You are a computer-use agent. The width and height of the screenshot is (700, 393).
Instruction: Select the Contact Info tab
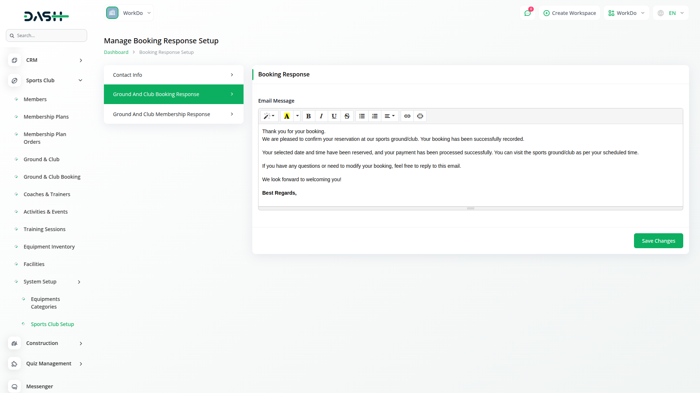tap(174, 75)
